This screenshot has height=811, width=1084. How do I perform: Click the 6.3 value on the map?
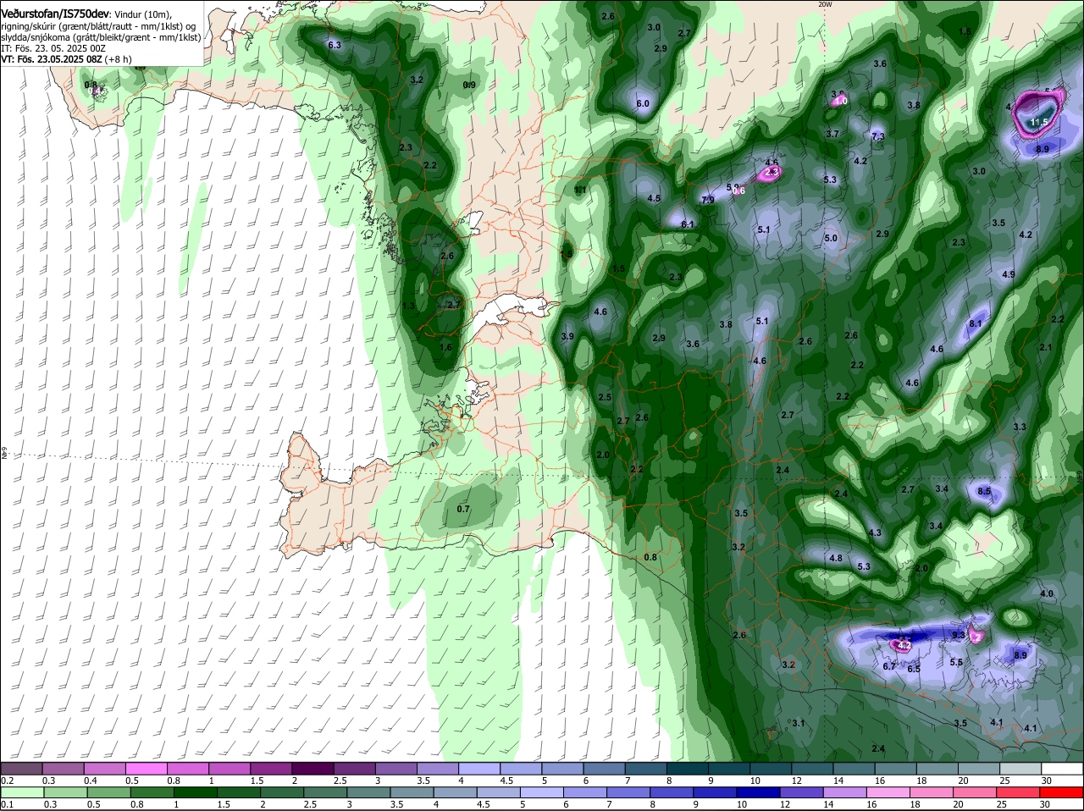coord(334,45)
